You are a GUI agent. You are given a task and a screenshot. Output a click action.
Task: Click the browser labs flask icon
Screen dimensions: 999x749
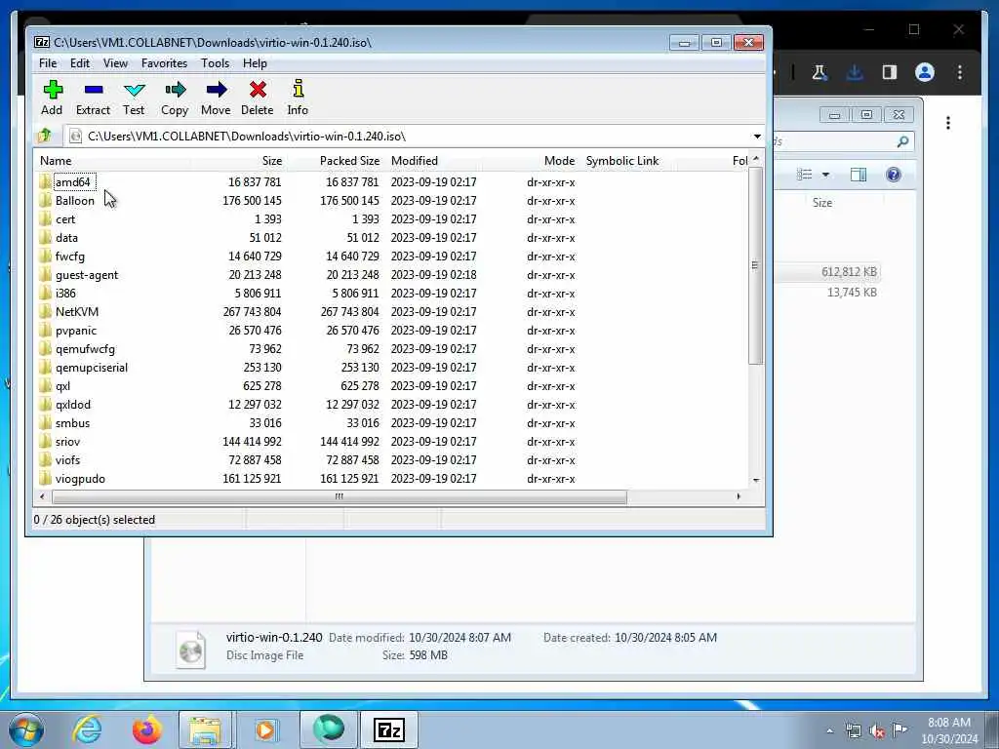pyautogui.click(x=819, y=72)
